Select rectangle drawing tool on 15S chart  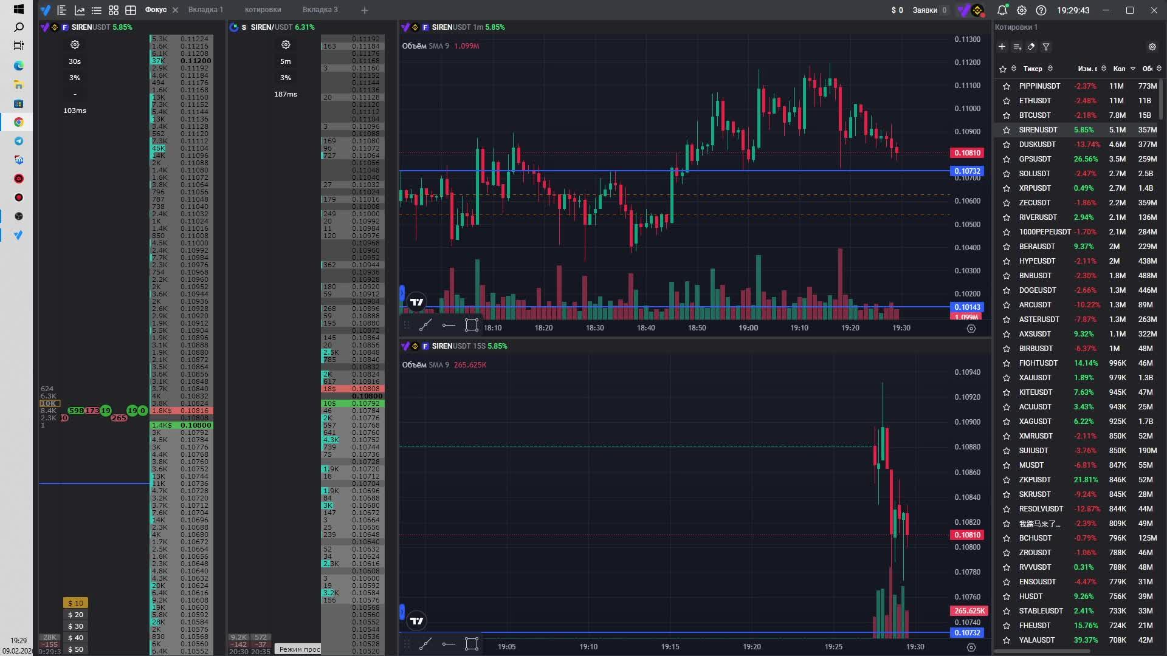point(472,644)
